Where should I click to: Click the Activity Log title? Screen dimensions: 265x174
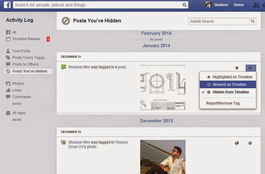point(20,20)
